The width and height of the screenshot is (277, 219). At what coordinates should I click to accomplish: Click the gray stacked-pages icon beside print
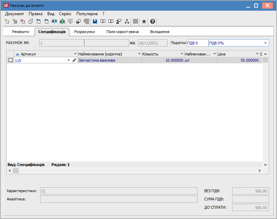click(x=86, y=21)
